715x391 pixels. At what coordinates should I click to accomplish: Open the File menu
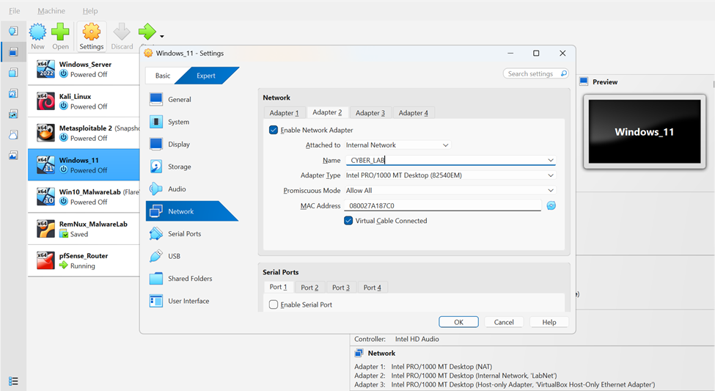(x=15, y=10)
